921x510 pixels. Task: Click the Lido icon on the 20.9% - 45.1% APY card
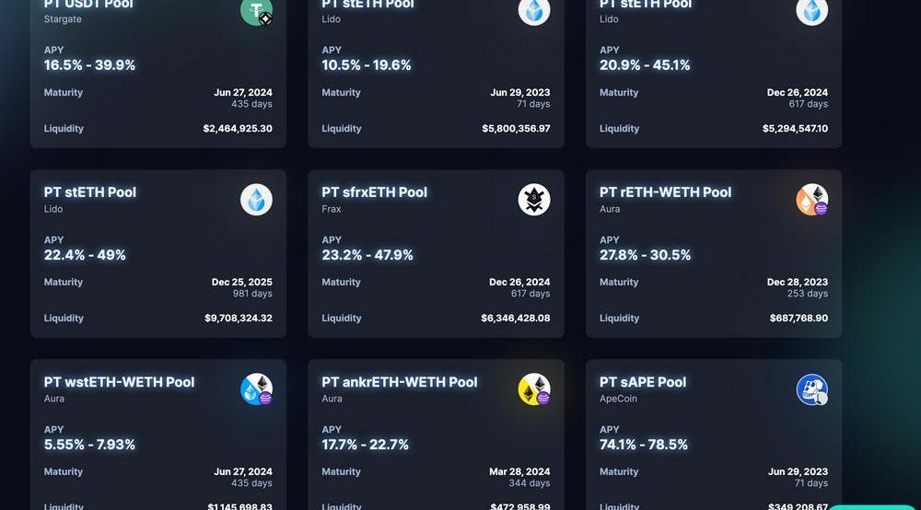(811, 10)
